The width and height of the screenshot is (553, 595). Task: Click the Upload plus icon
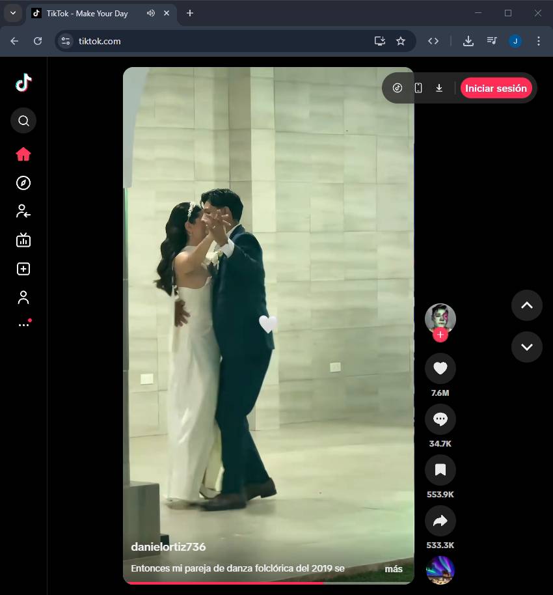pyautogui.click(x=23, y=269)
